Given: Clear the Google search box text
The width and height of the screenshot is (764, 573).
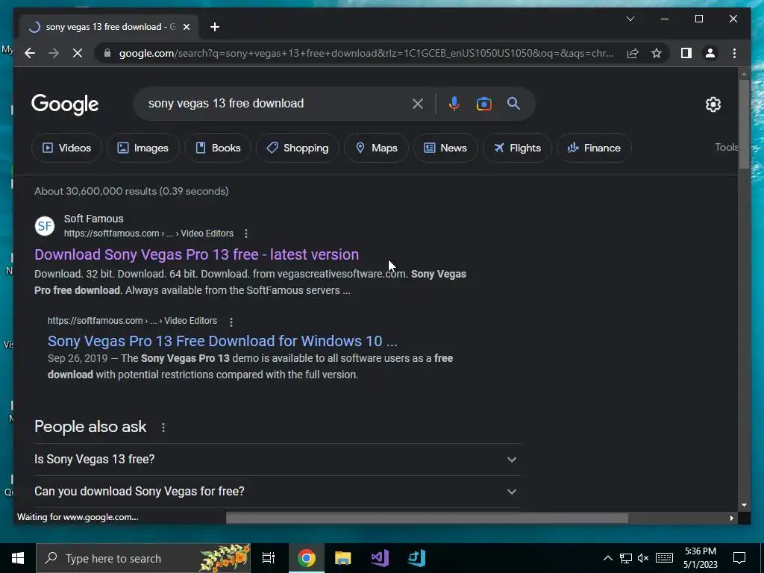Looking at the screenshot, I should [x=418, y=104].
